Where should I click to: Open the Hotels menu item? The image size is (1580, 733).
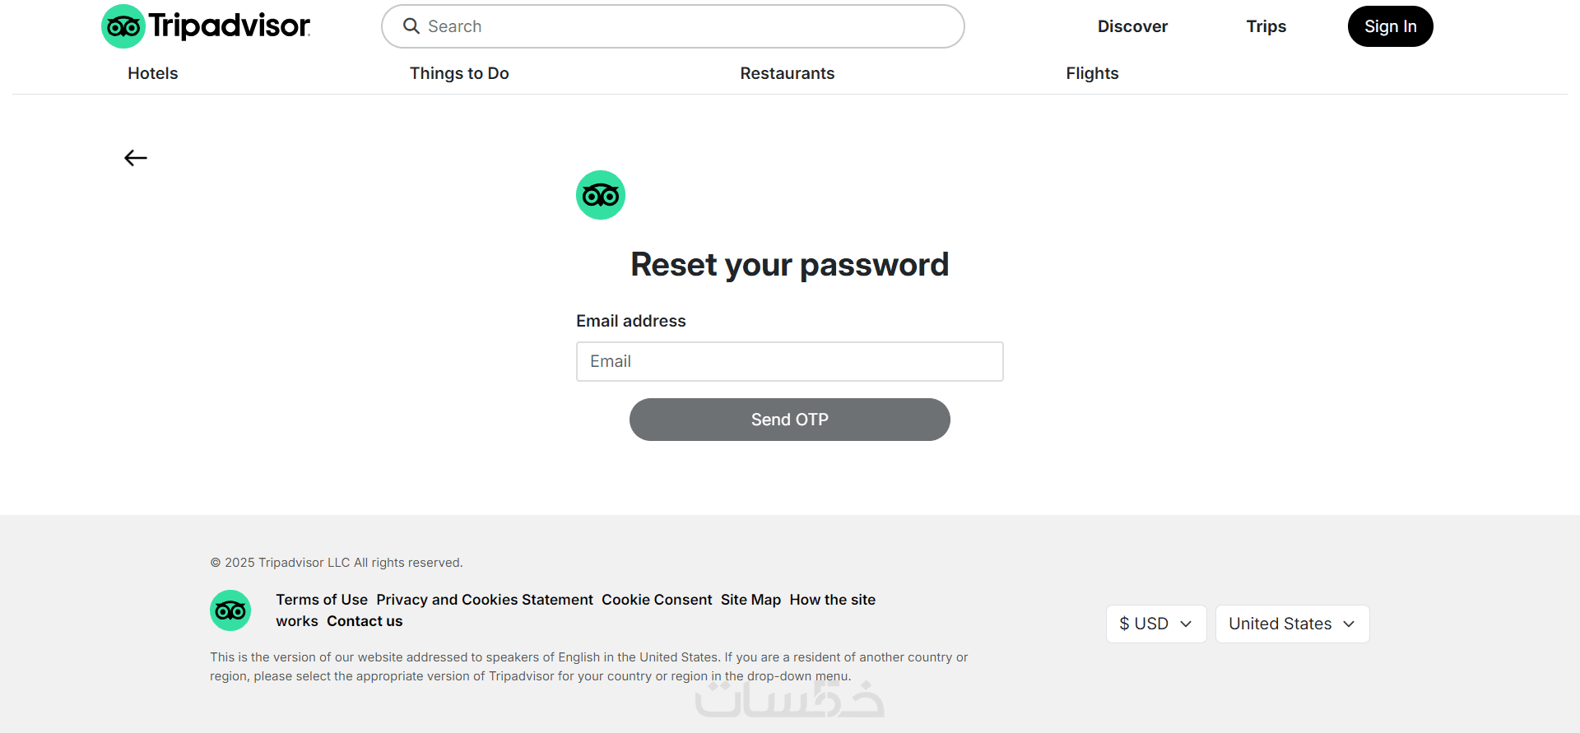tap(153, 73)
